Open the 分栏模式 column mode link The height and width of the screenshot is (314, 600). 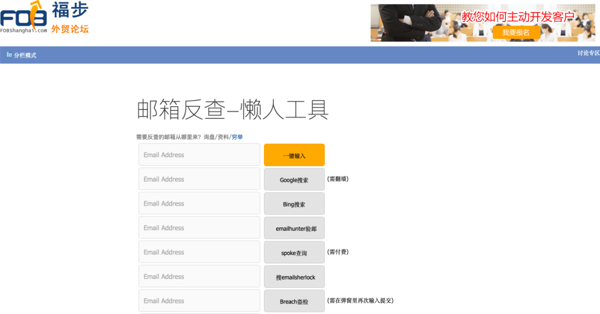(x=25, y=55)
